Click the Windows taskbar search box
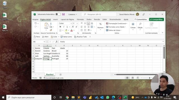The width and height of the screenshot is (179, 100). (29, 97)
